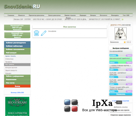Image resolution: width=136 pixels, height=116 pixels.
Task: Open Бонусы in the top menu
Action: click(x=93, y=15)
